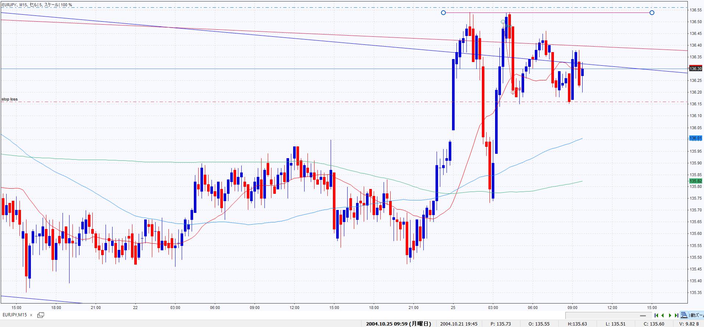Select right endpoint of horizontal magenta line
704x327 pixels.
(652, 13)
